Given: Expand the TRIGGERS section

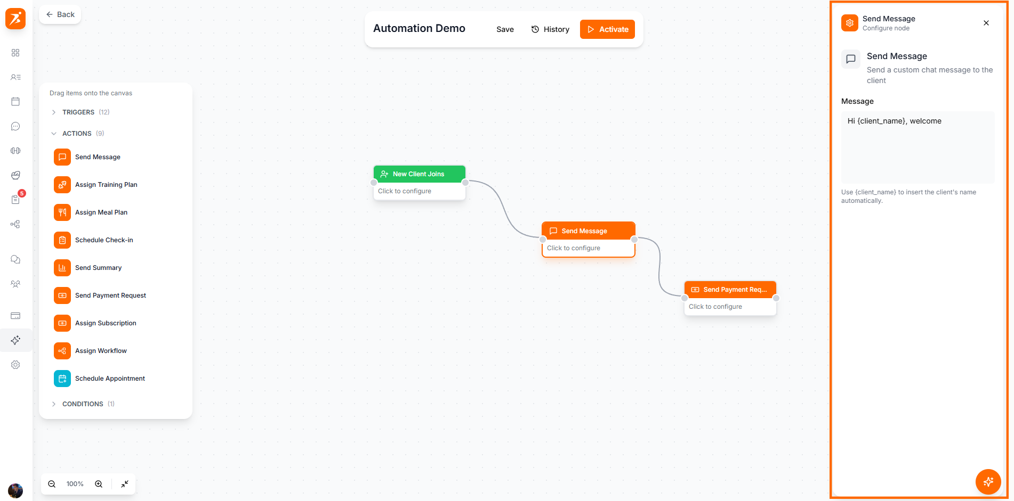Looking at the screenshot, I should tap(80, 112).
